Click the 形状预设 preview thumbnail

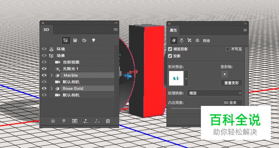point(176,78)
